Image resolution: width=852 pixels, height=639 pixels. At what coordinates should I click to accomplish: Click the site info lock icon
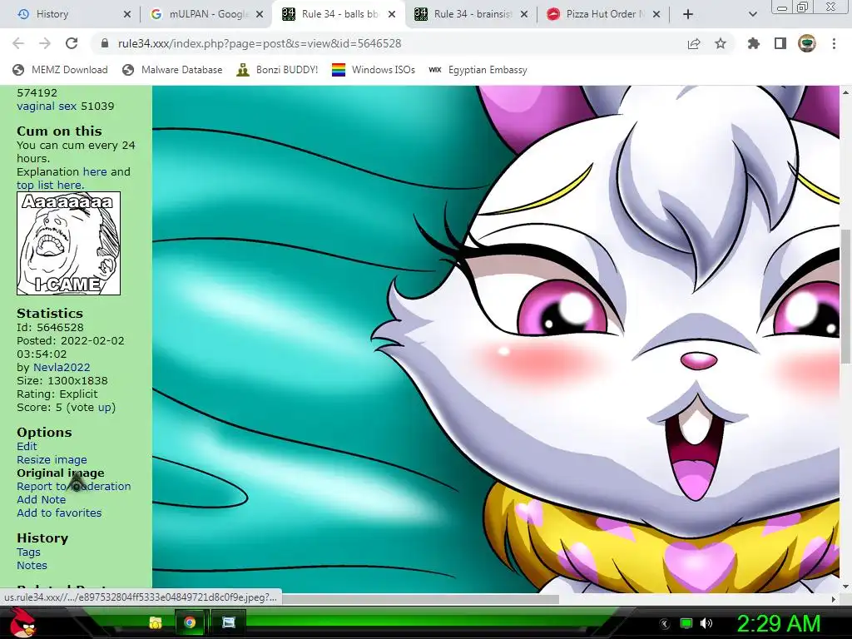105,43
